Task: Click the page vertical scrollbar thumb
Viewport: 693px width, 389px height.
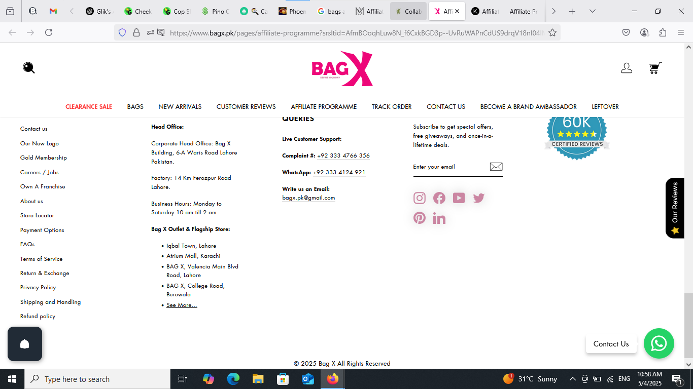Action: (688, 326)
